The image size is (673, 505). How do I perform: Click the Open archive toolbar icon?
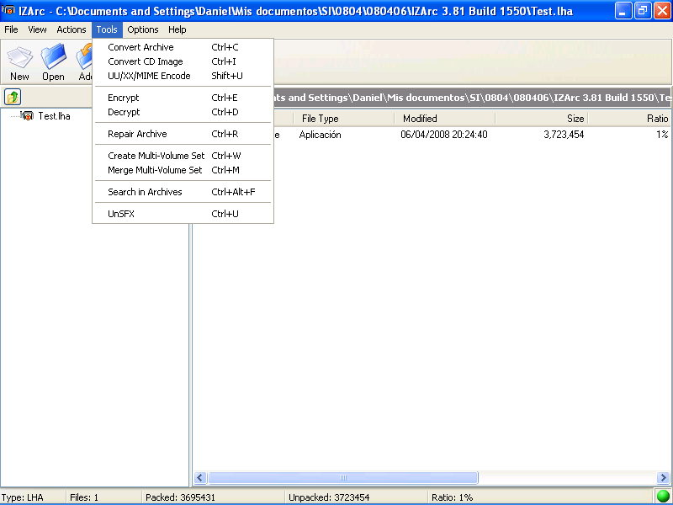(52, 59)
